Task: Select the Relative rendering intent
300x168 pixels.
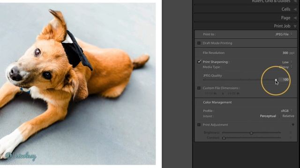Action: pos(288,116)
